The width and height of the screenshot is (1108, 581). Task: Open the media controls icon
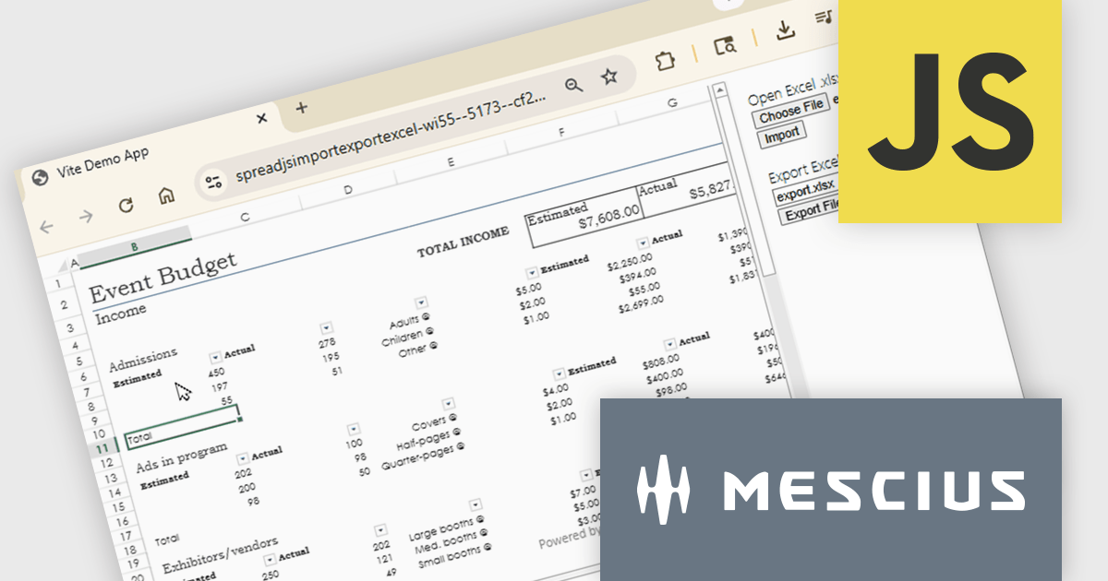tap(825, 18)
